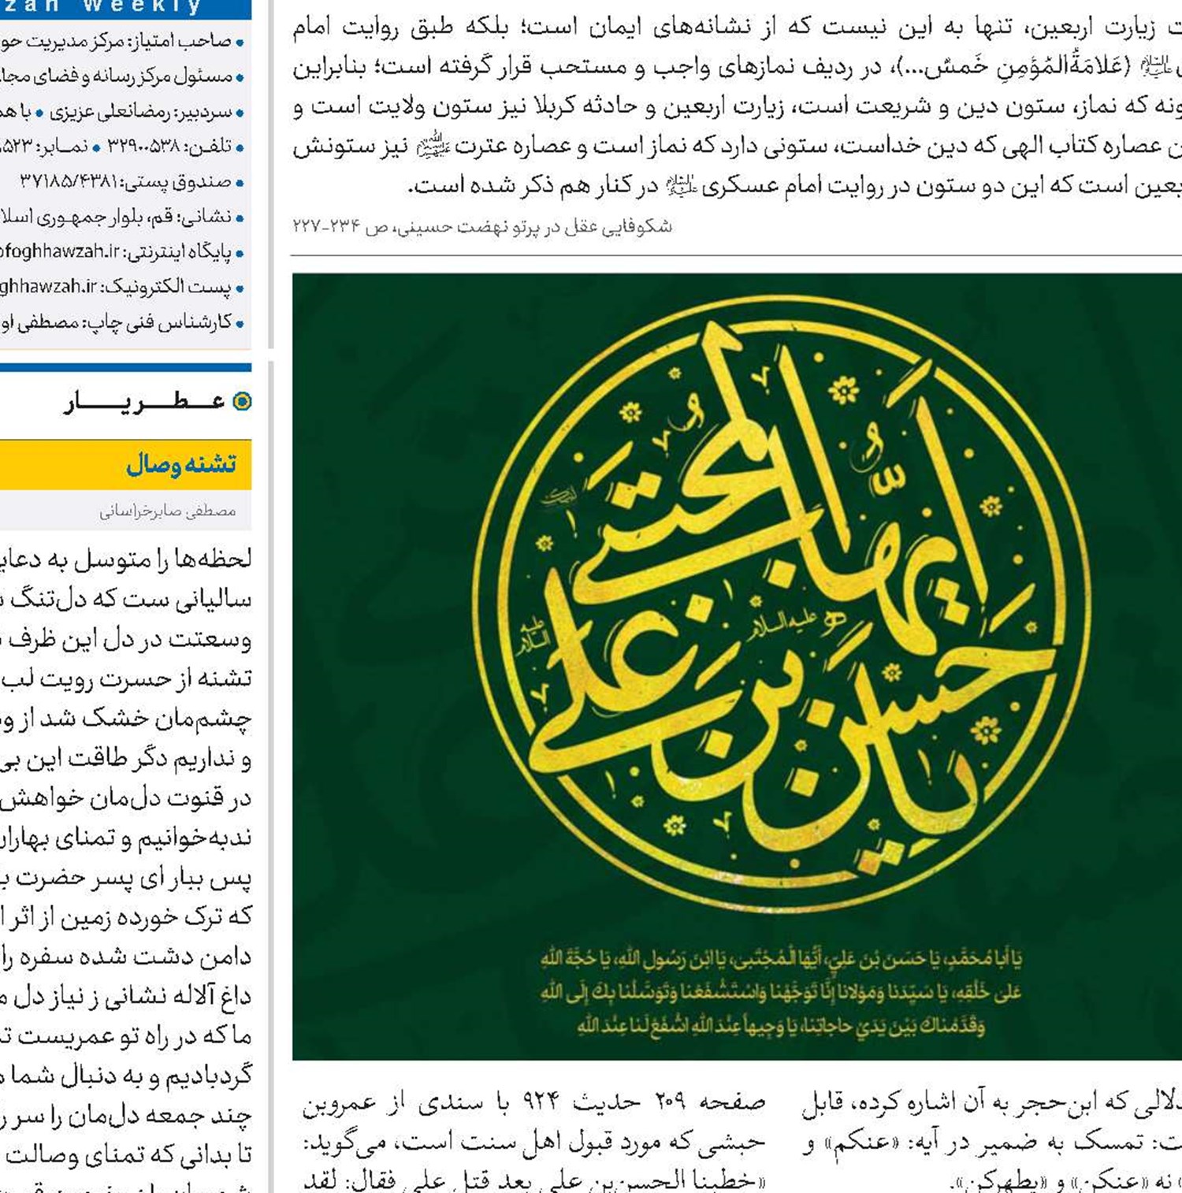This screenshot has width=1182, height=1193.
Task: Click the poem line starting "تشنه از حسرت رویت"
Action: (x=126, y=679)
